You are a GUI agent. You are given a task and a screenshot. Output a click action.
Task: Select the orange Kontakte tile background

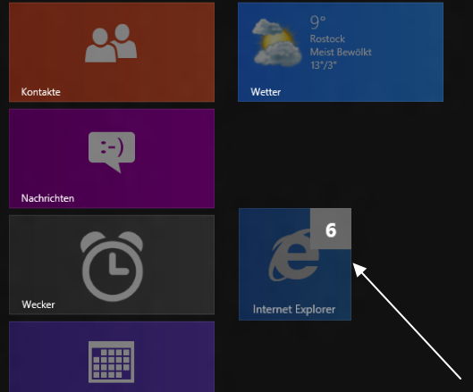(x=112, y=52)
